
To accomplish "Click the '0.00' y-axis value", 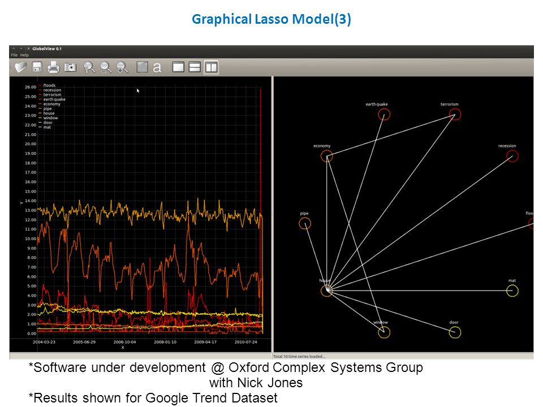I will point(32,334).
